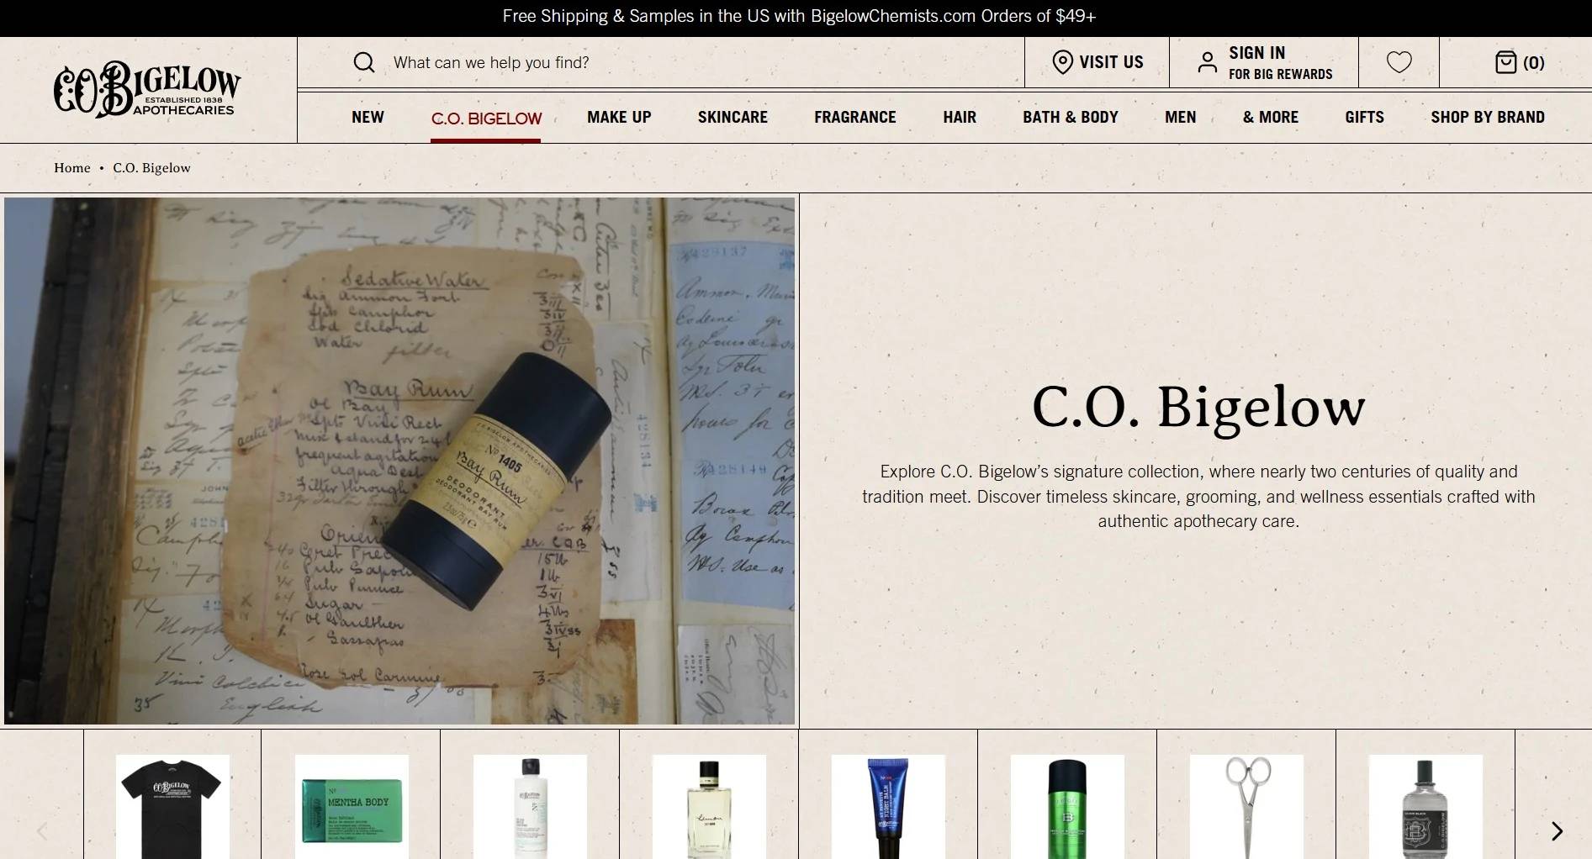This screenshot has height=859, width=1592.
Task: Open the SHOP BY BRAND menu
Action: coord(1488,118)
